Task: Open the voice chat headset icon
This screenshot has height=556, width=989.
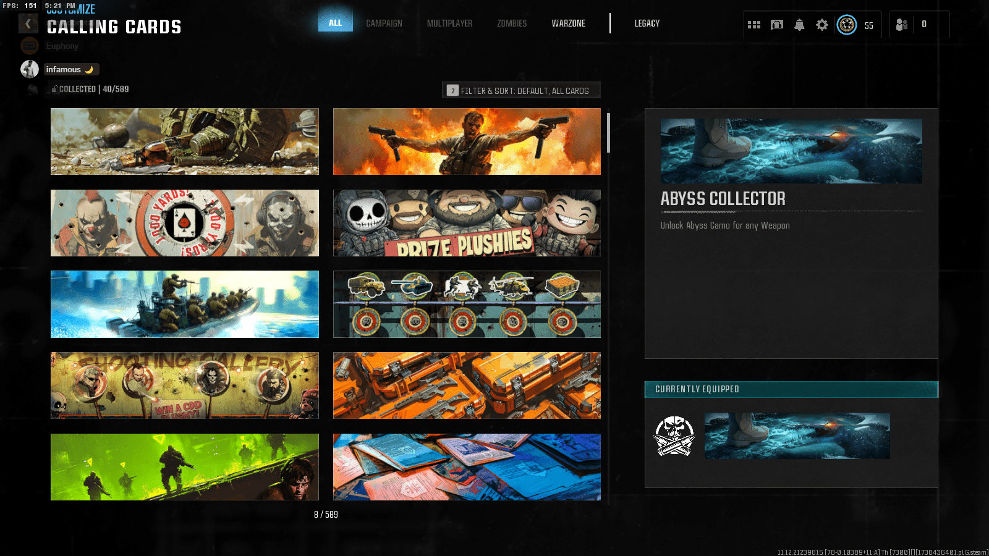Action: 777,25
